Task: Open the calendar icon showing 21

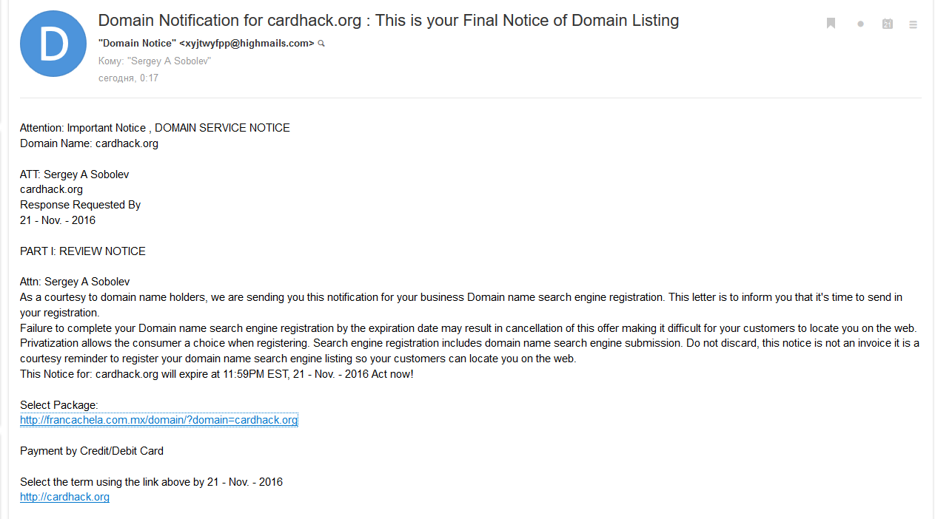Action: pos(887,24)
